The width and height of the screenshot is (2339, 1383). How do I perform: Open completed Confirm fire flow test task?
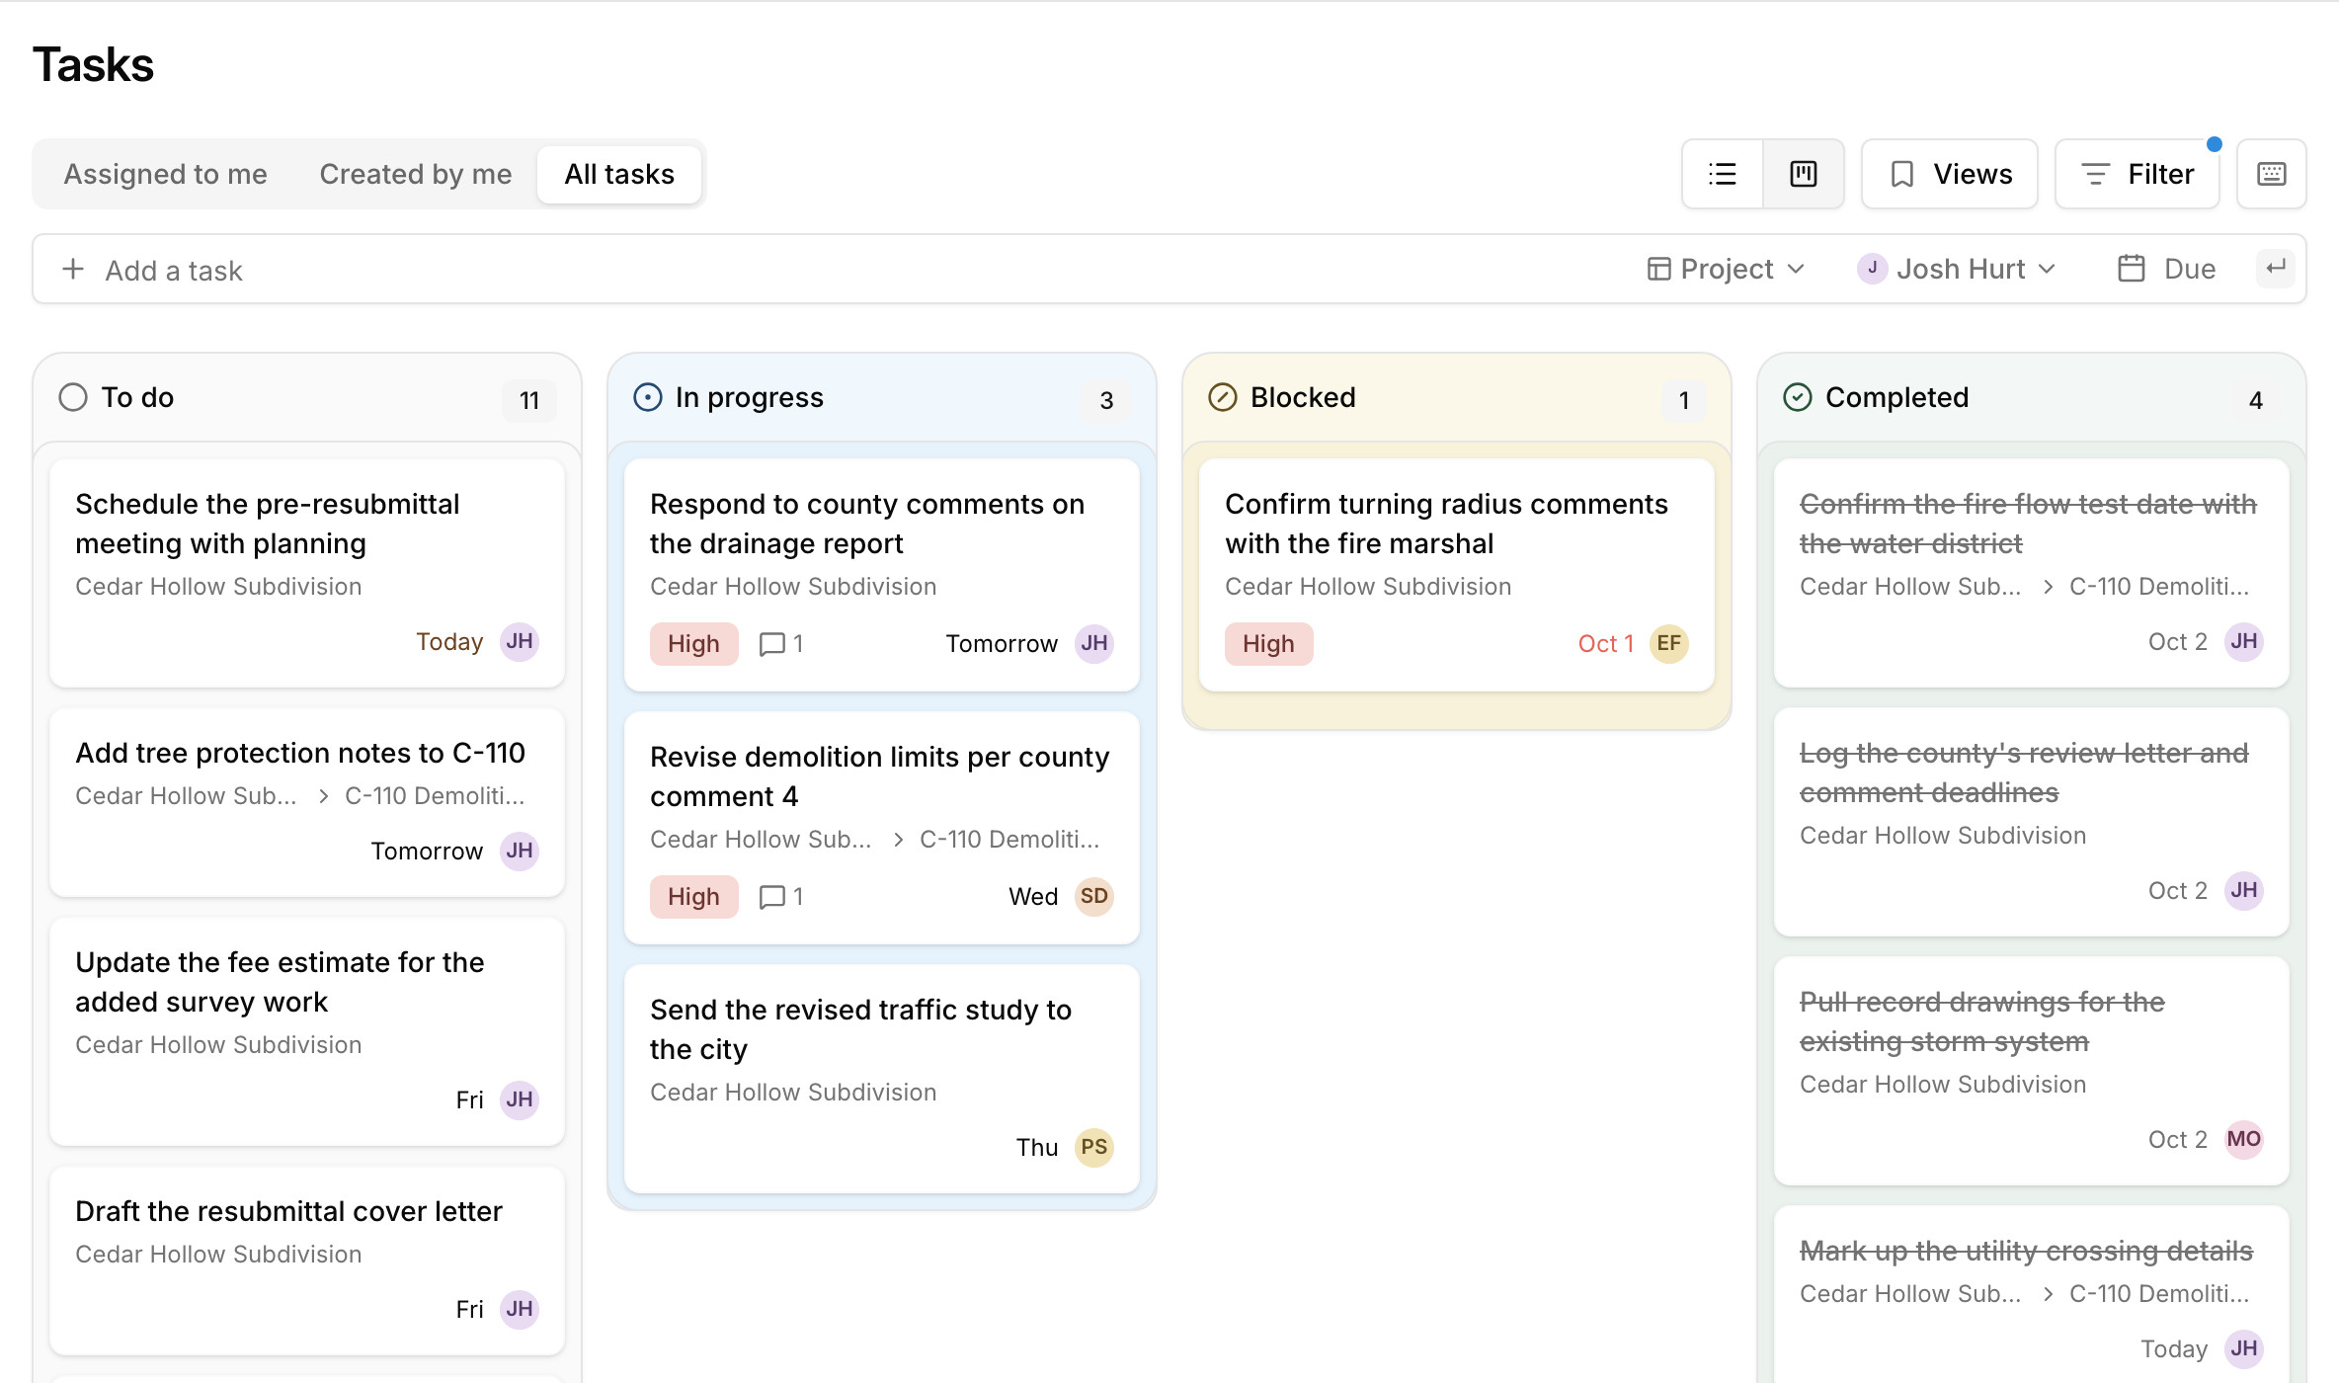[x=2032, y=573]
